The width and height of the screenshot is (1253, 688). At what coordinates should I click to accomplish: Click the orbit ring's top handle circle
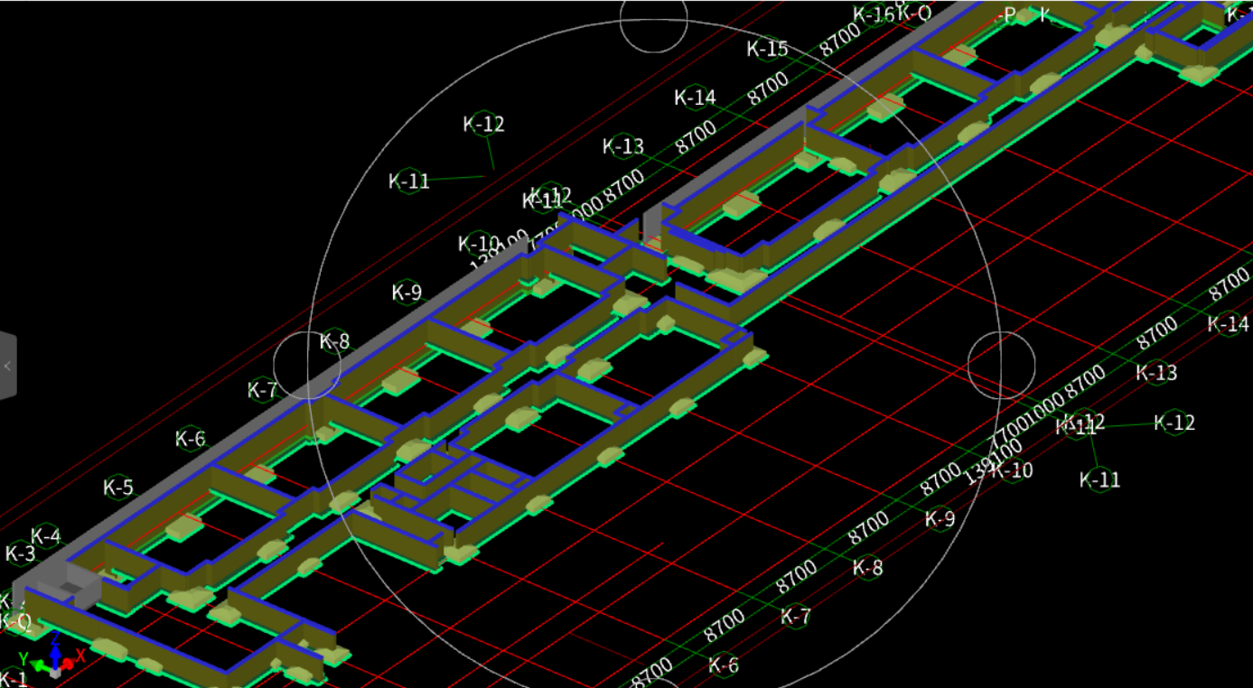[654, 19]
